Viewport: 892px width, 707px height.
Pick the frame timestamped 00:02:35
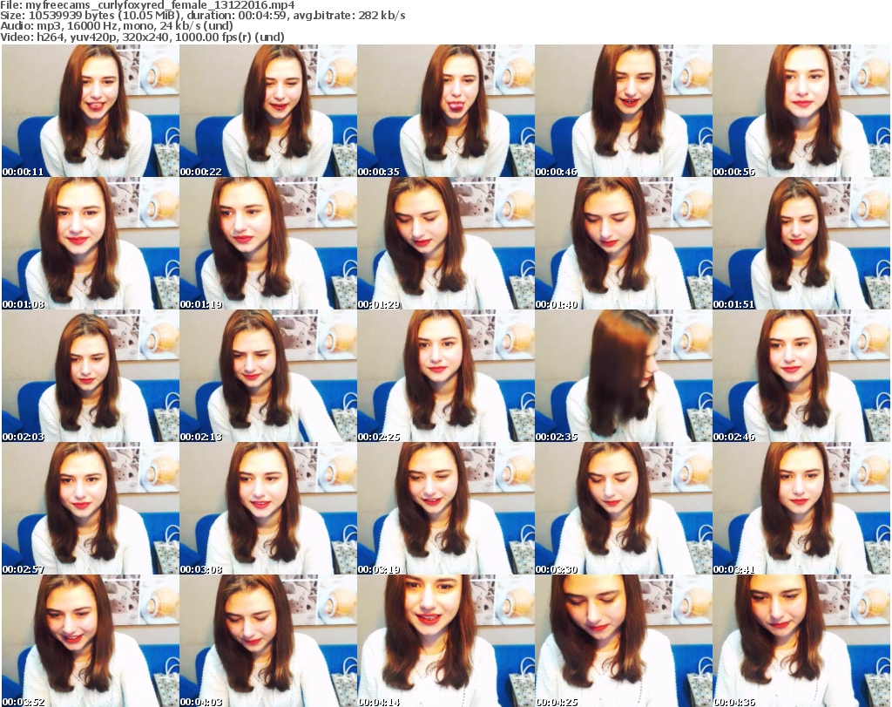[624, 376]
